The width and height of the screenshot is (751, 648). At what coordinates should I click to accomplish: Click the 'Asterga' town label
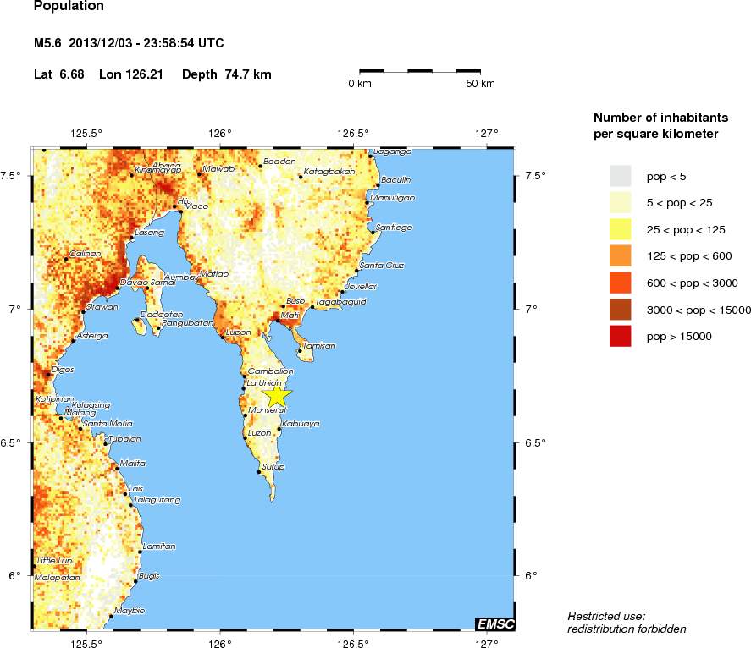92,336
